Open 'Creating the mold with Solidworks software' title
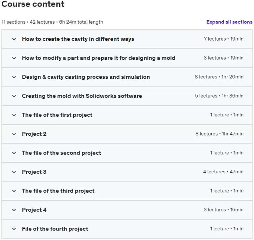Image resolution: width=254 pixels, height=240 pixels. (x=82, y=96)
